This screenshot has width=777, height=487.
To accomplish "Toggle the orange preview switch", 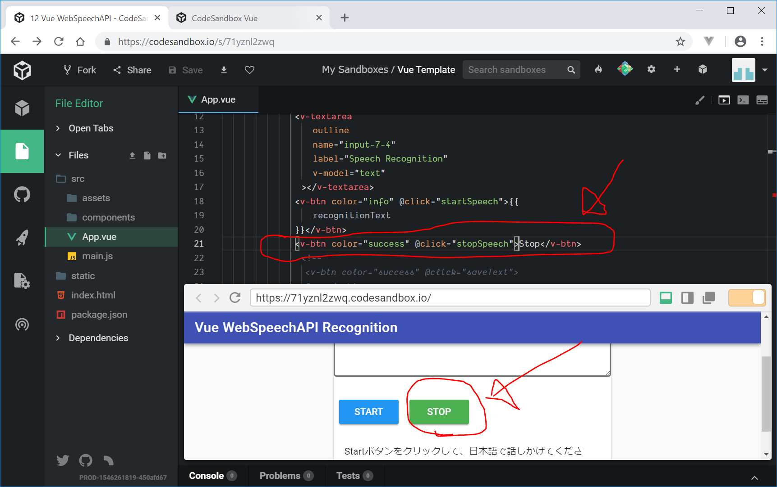I will [x=747, y=298].
